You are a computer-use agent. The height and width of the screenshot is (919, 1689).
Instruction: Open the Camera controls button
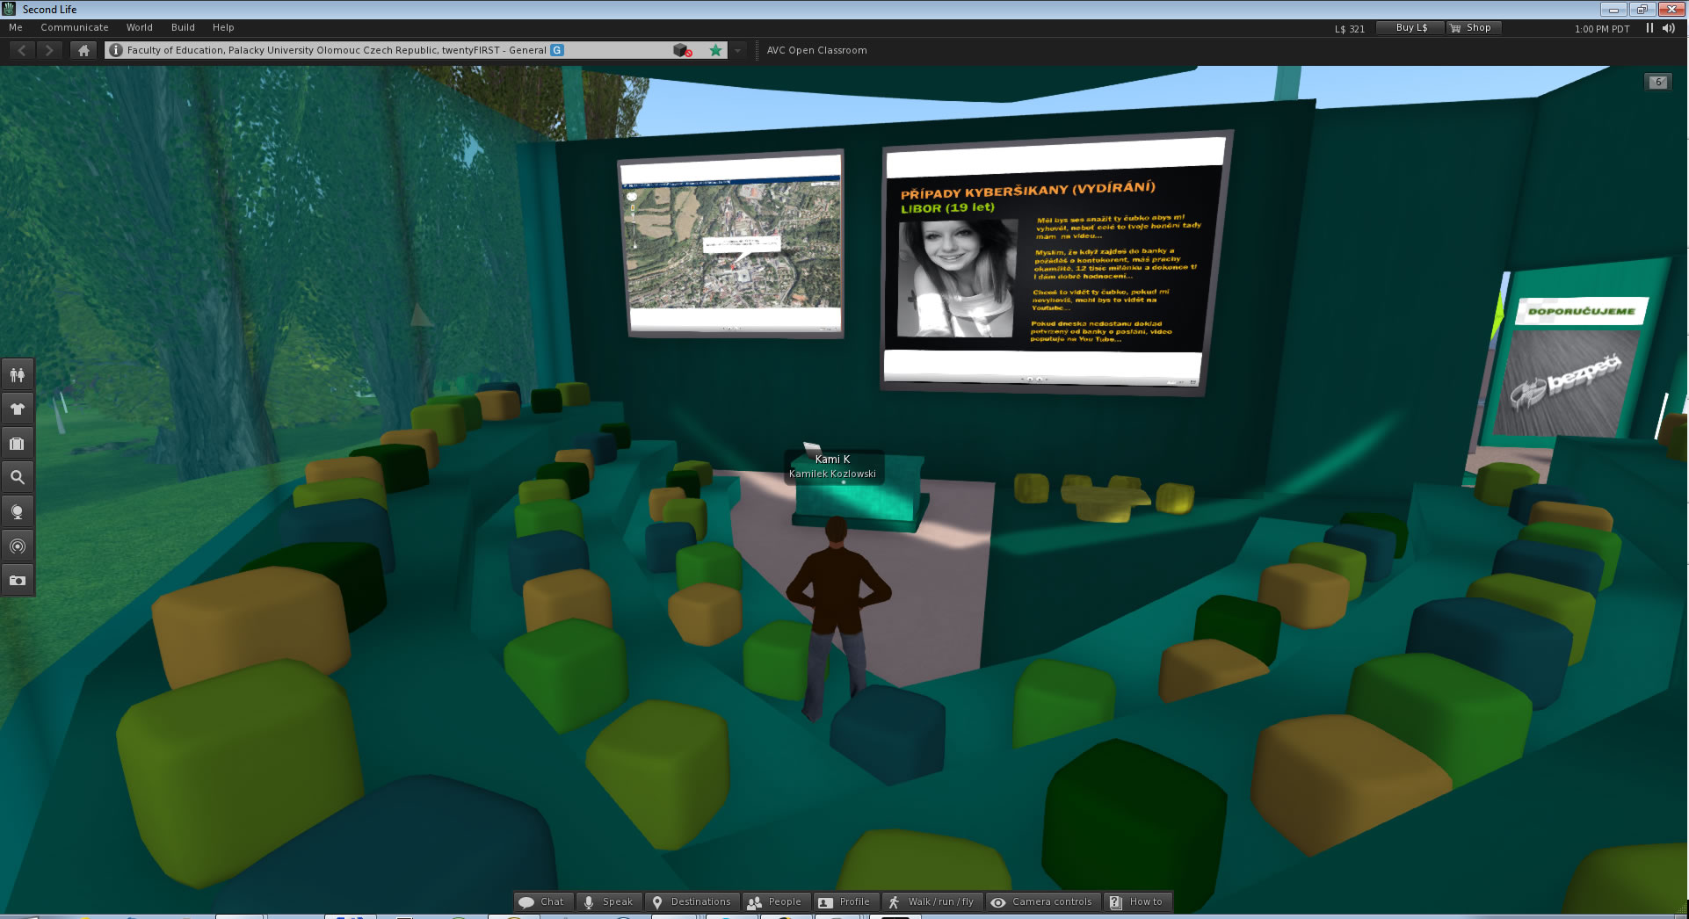pyautogui.click(x=1042, y=902)
